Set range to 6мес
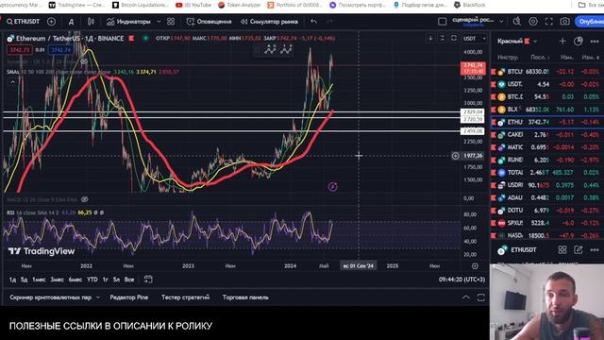604x340 pixels. 75,280
